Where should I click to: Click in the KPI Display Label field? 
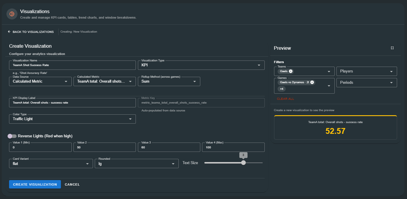(x=72, y=103)
